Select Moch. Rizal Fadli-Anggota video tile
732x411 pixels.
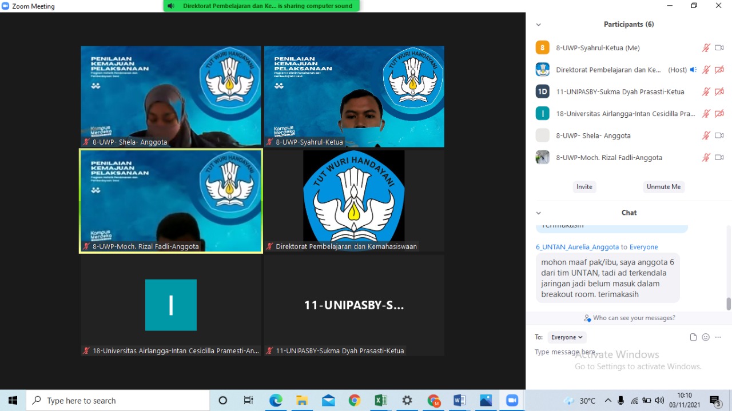[x=171, y=201]
